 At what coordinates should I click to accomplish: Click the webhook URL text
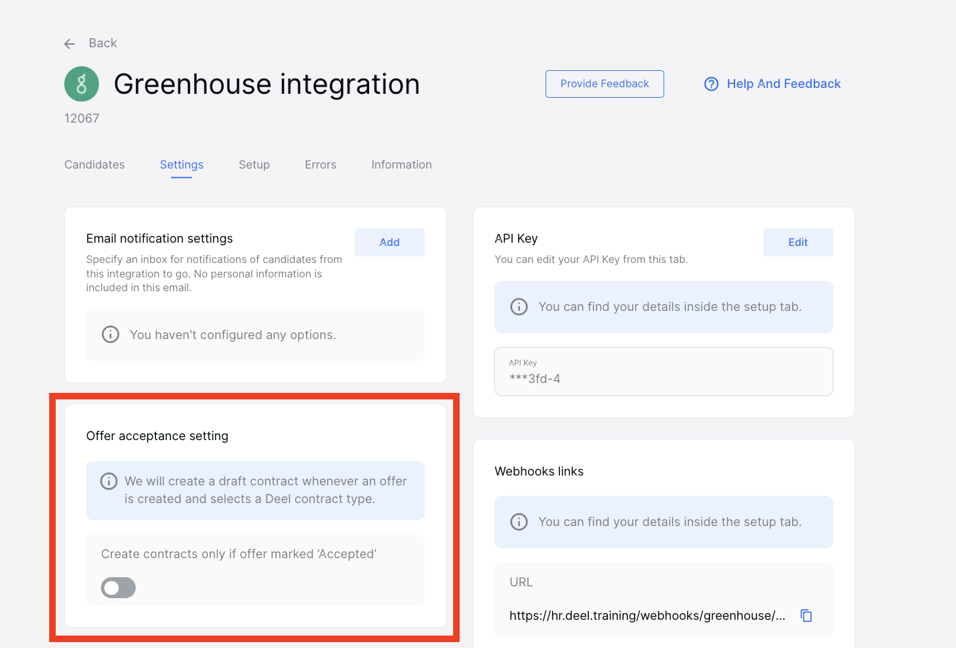(x=647, y=615)
